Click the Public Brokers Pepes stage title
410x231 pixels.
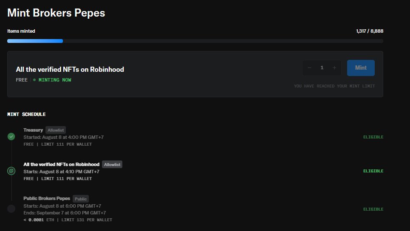pyautogui.click(x=47, y=199)
